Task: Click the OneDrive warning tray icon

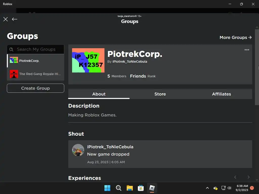Action: point(215,188)
